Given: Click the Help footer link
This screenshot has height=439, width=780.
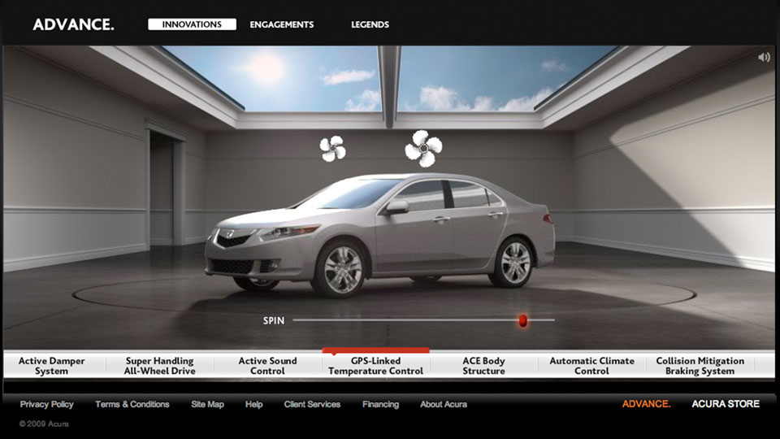Looking at the screenshot, I should coord(253,404).
